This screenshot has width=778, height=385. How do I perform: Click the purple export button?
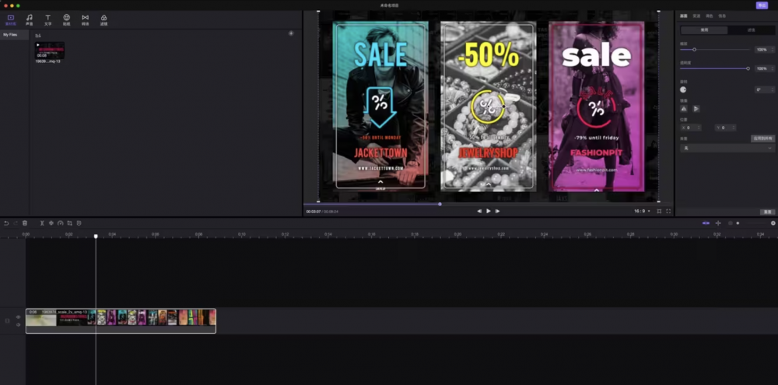[762, 5]
